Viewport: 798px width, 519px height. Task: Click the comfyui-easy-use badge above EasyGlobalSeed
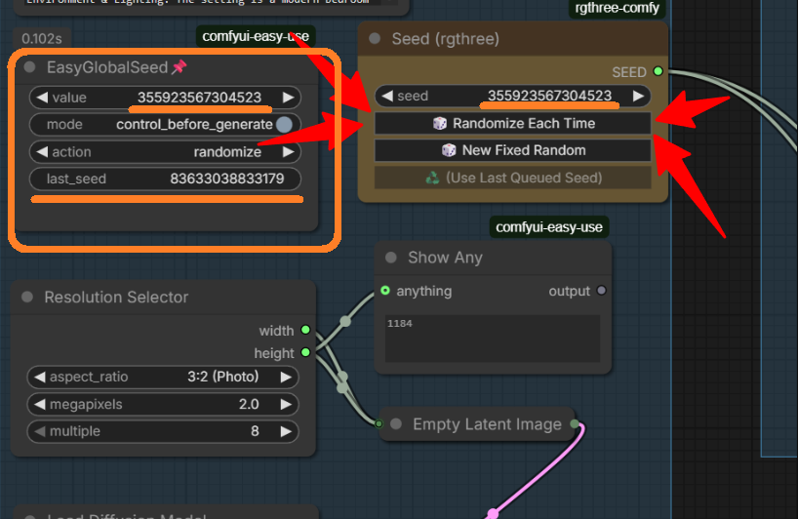tap(256, 37)
